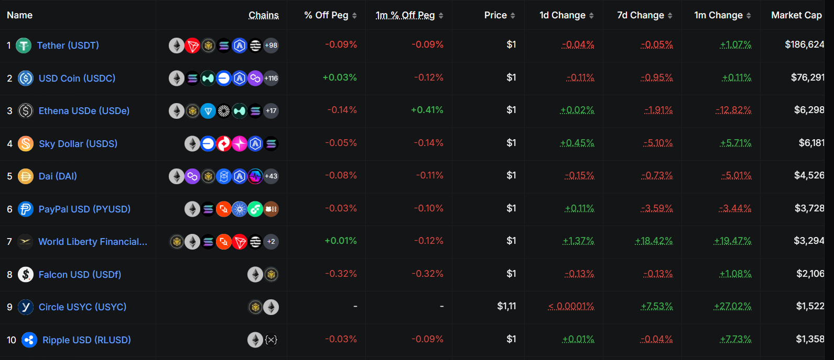Viewport: 834px width, 360px height.
Task: Click the Chains column header
Action: click(x=264, y=16)
